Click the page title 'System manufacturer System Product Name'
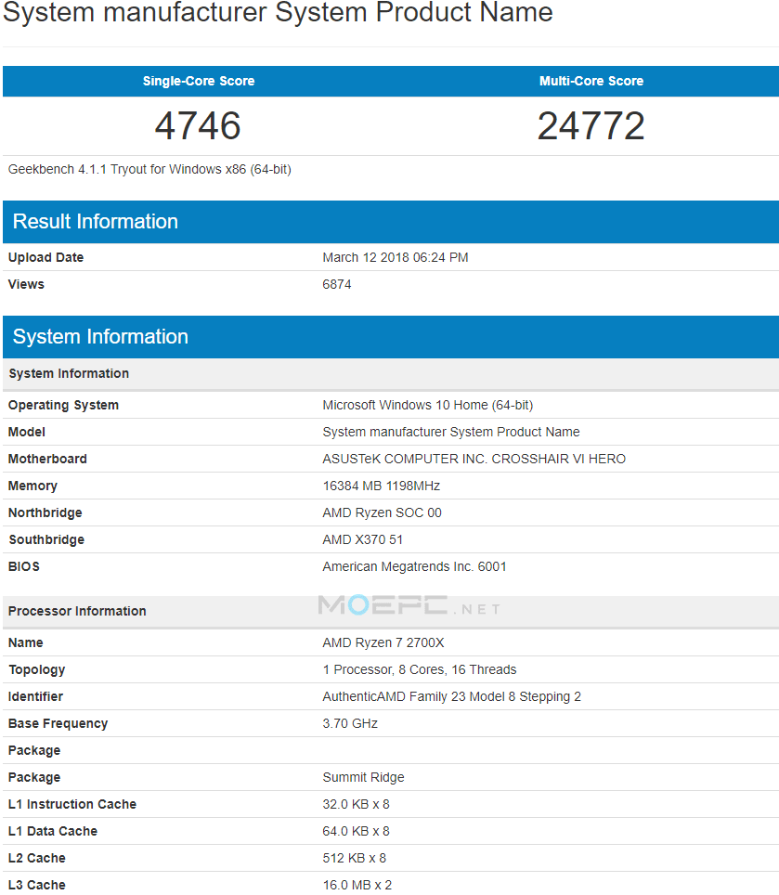 278,13
